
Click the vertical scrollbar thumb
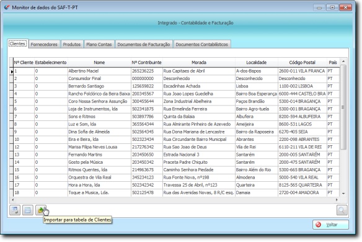pos(343,107)
